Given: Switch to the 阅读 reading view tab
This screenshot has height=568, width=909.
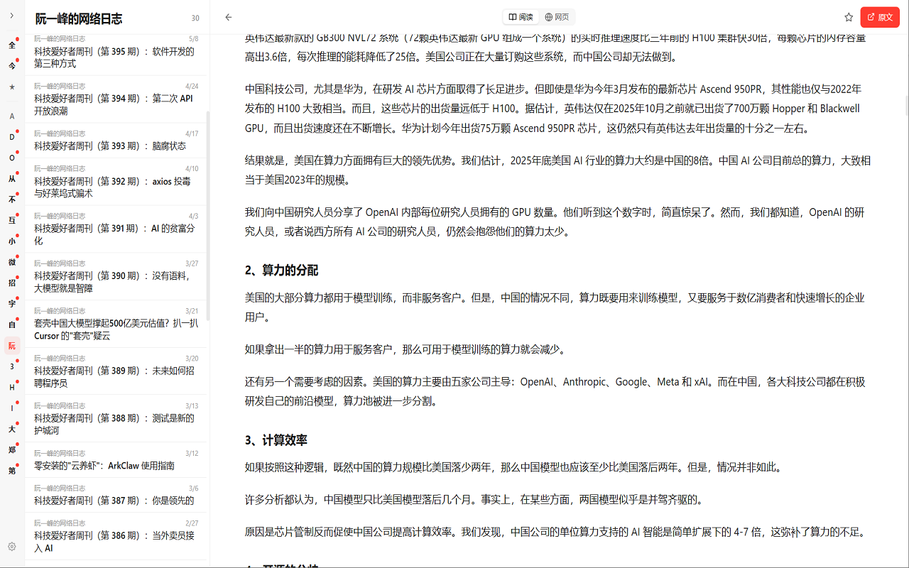Looking at the screenshot, I should coord(521,17).
